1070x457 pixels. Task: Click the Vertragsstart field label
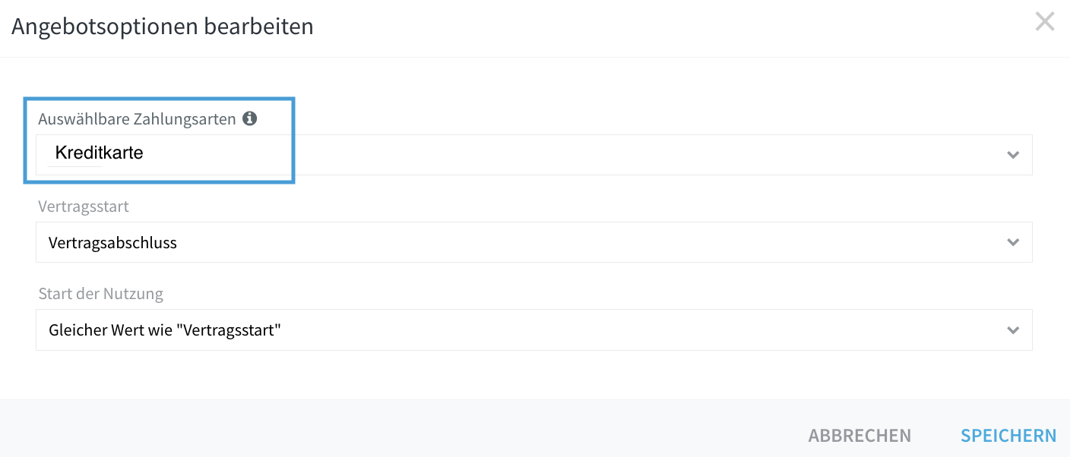click(84, 206)
